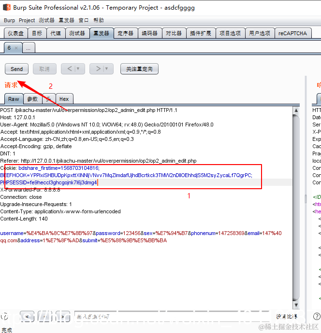Viewport: 321px width, 333px height.
Task: Click the request scrollbar up arrow
Action: [x=296, y=110]
